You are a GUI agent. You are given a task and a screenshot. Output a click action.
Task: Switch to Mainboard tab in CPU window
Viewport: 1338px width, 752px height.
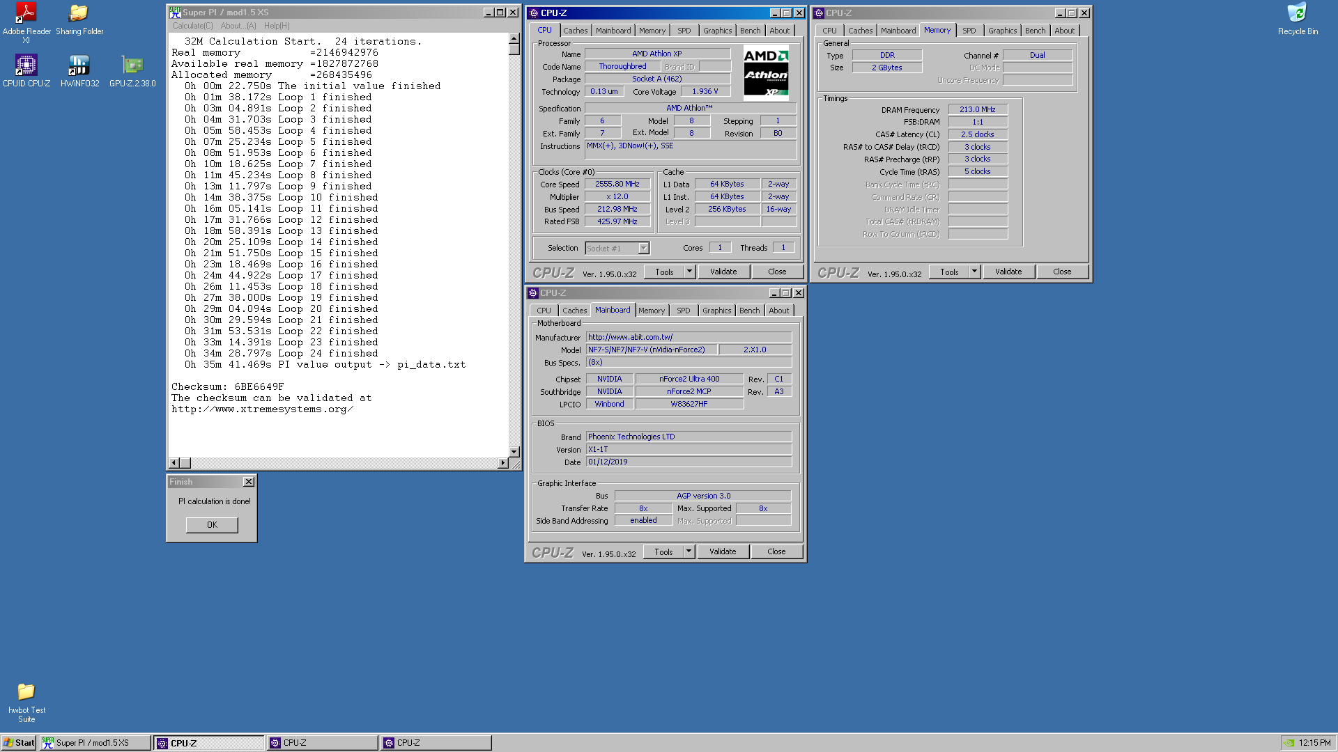click(x=613, y=31)
